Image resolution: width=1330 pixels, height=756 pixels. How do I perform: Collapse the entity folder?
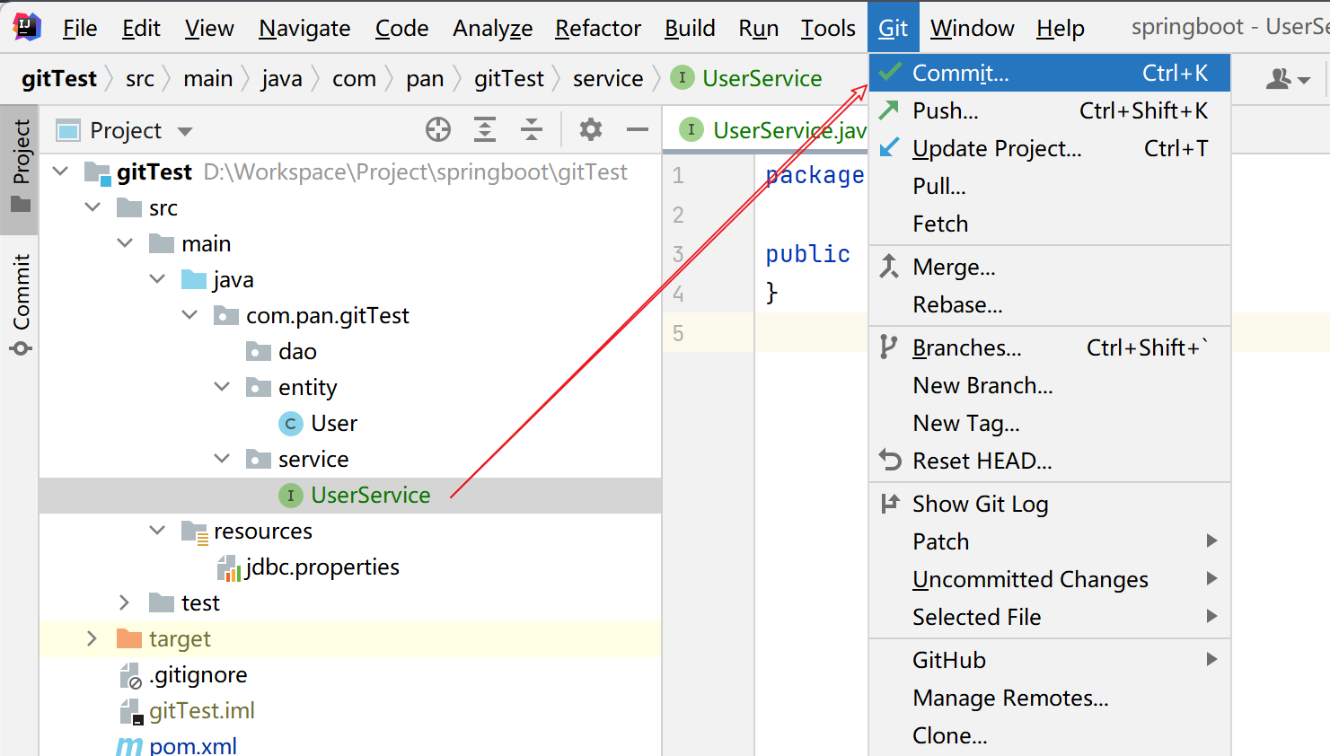click(222, 387)
